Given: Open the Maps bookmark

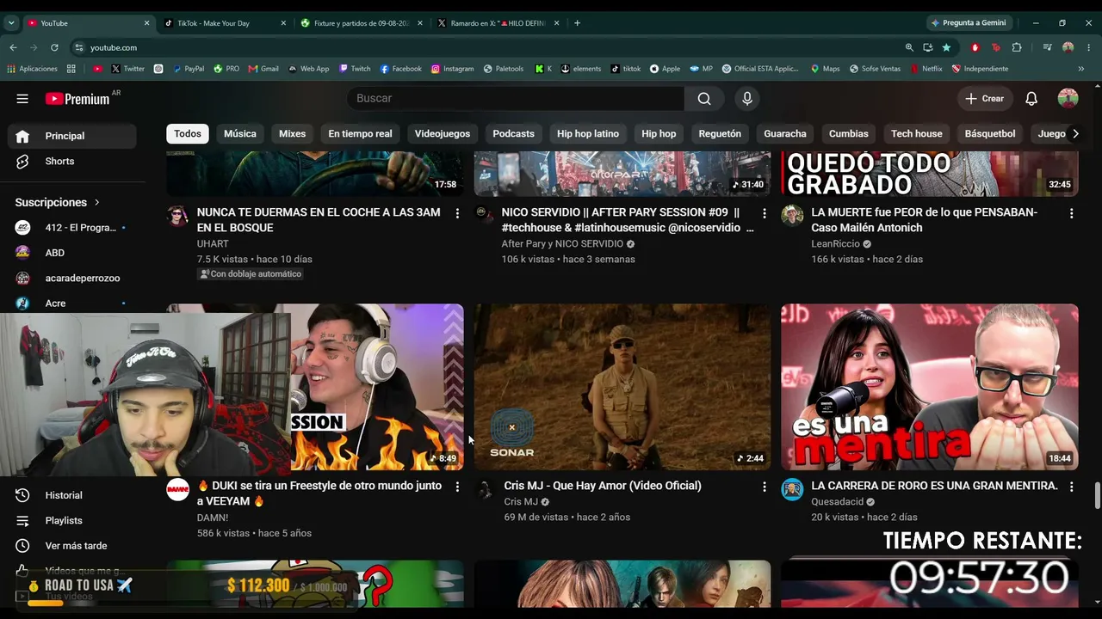Looking at the screenshot, I should click(825, 69).
